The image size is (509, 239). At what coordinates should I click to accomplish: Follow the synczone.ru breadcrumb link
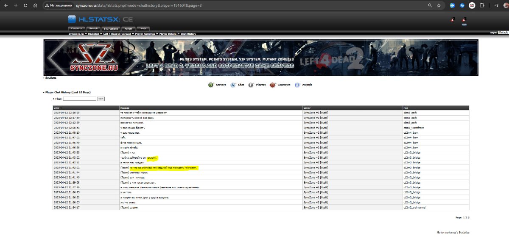pyautogui.click(x=76, y=33)
